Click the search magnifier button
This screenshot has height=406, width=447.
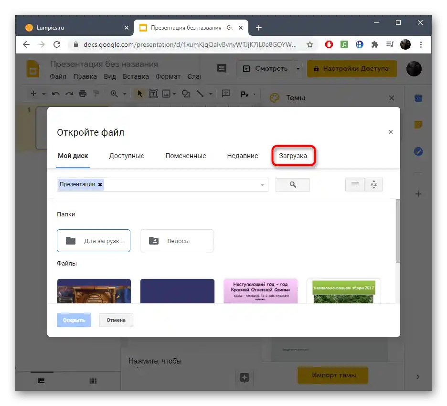292,185
